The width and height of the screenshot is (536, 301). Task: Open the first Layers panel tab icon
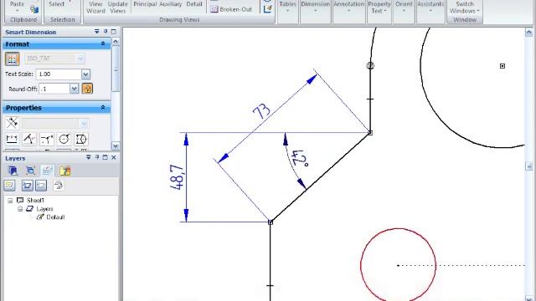click(13, 171)
